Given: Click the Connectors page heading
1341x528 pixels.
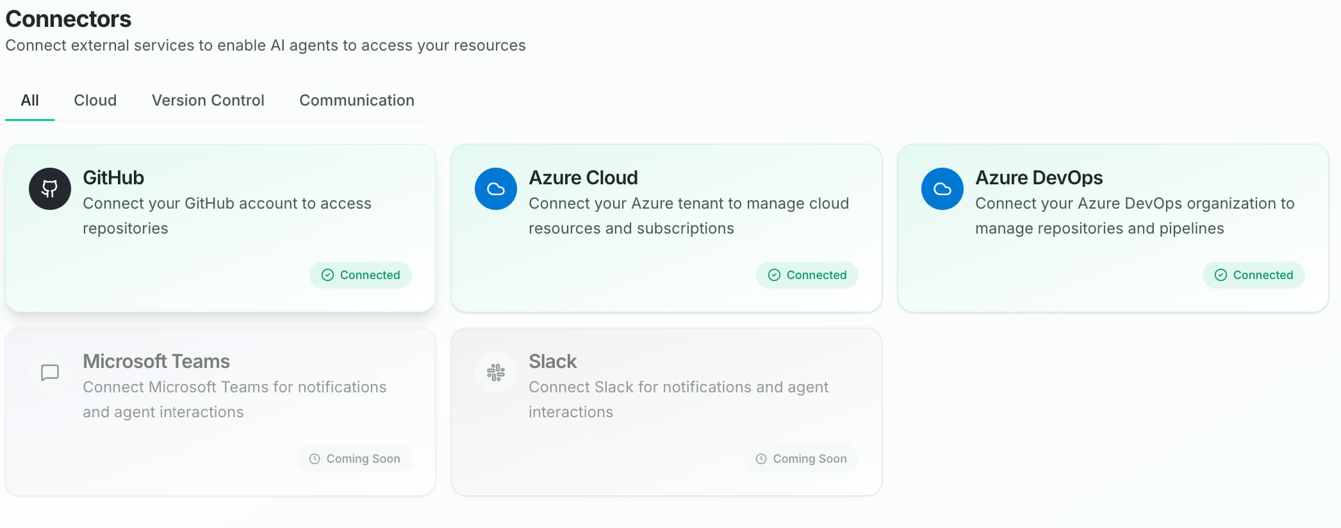Looking at the screenshot, I should click(68, 19).
